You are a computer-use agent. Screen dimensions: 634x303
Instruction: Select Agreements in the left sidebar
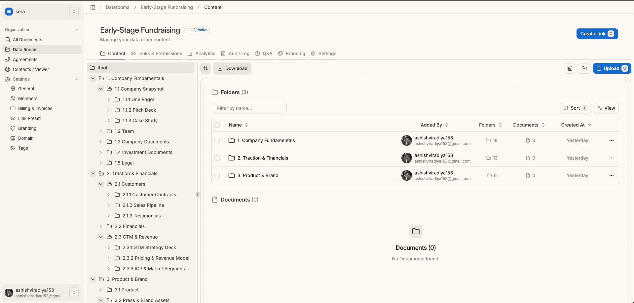(x=25, y=59)
